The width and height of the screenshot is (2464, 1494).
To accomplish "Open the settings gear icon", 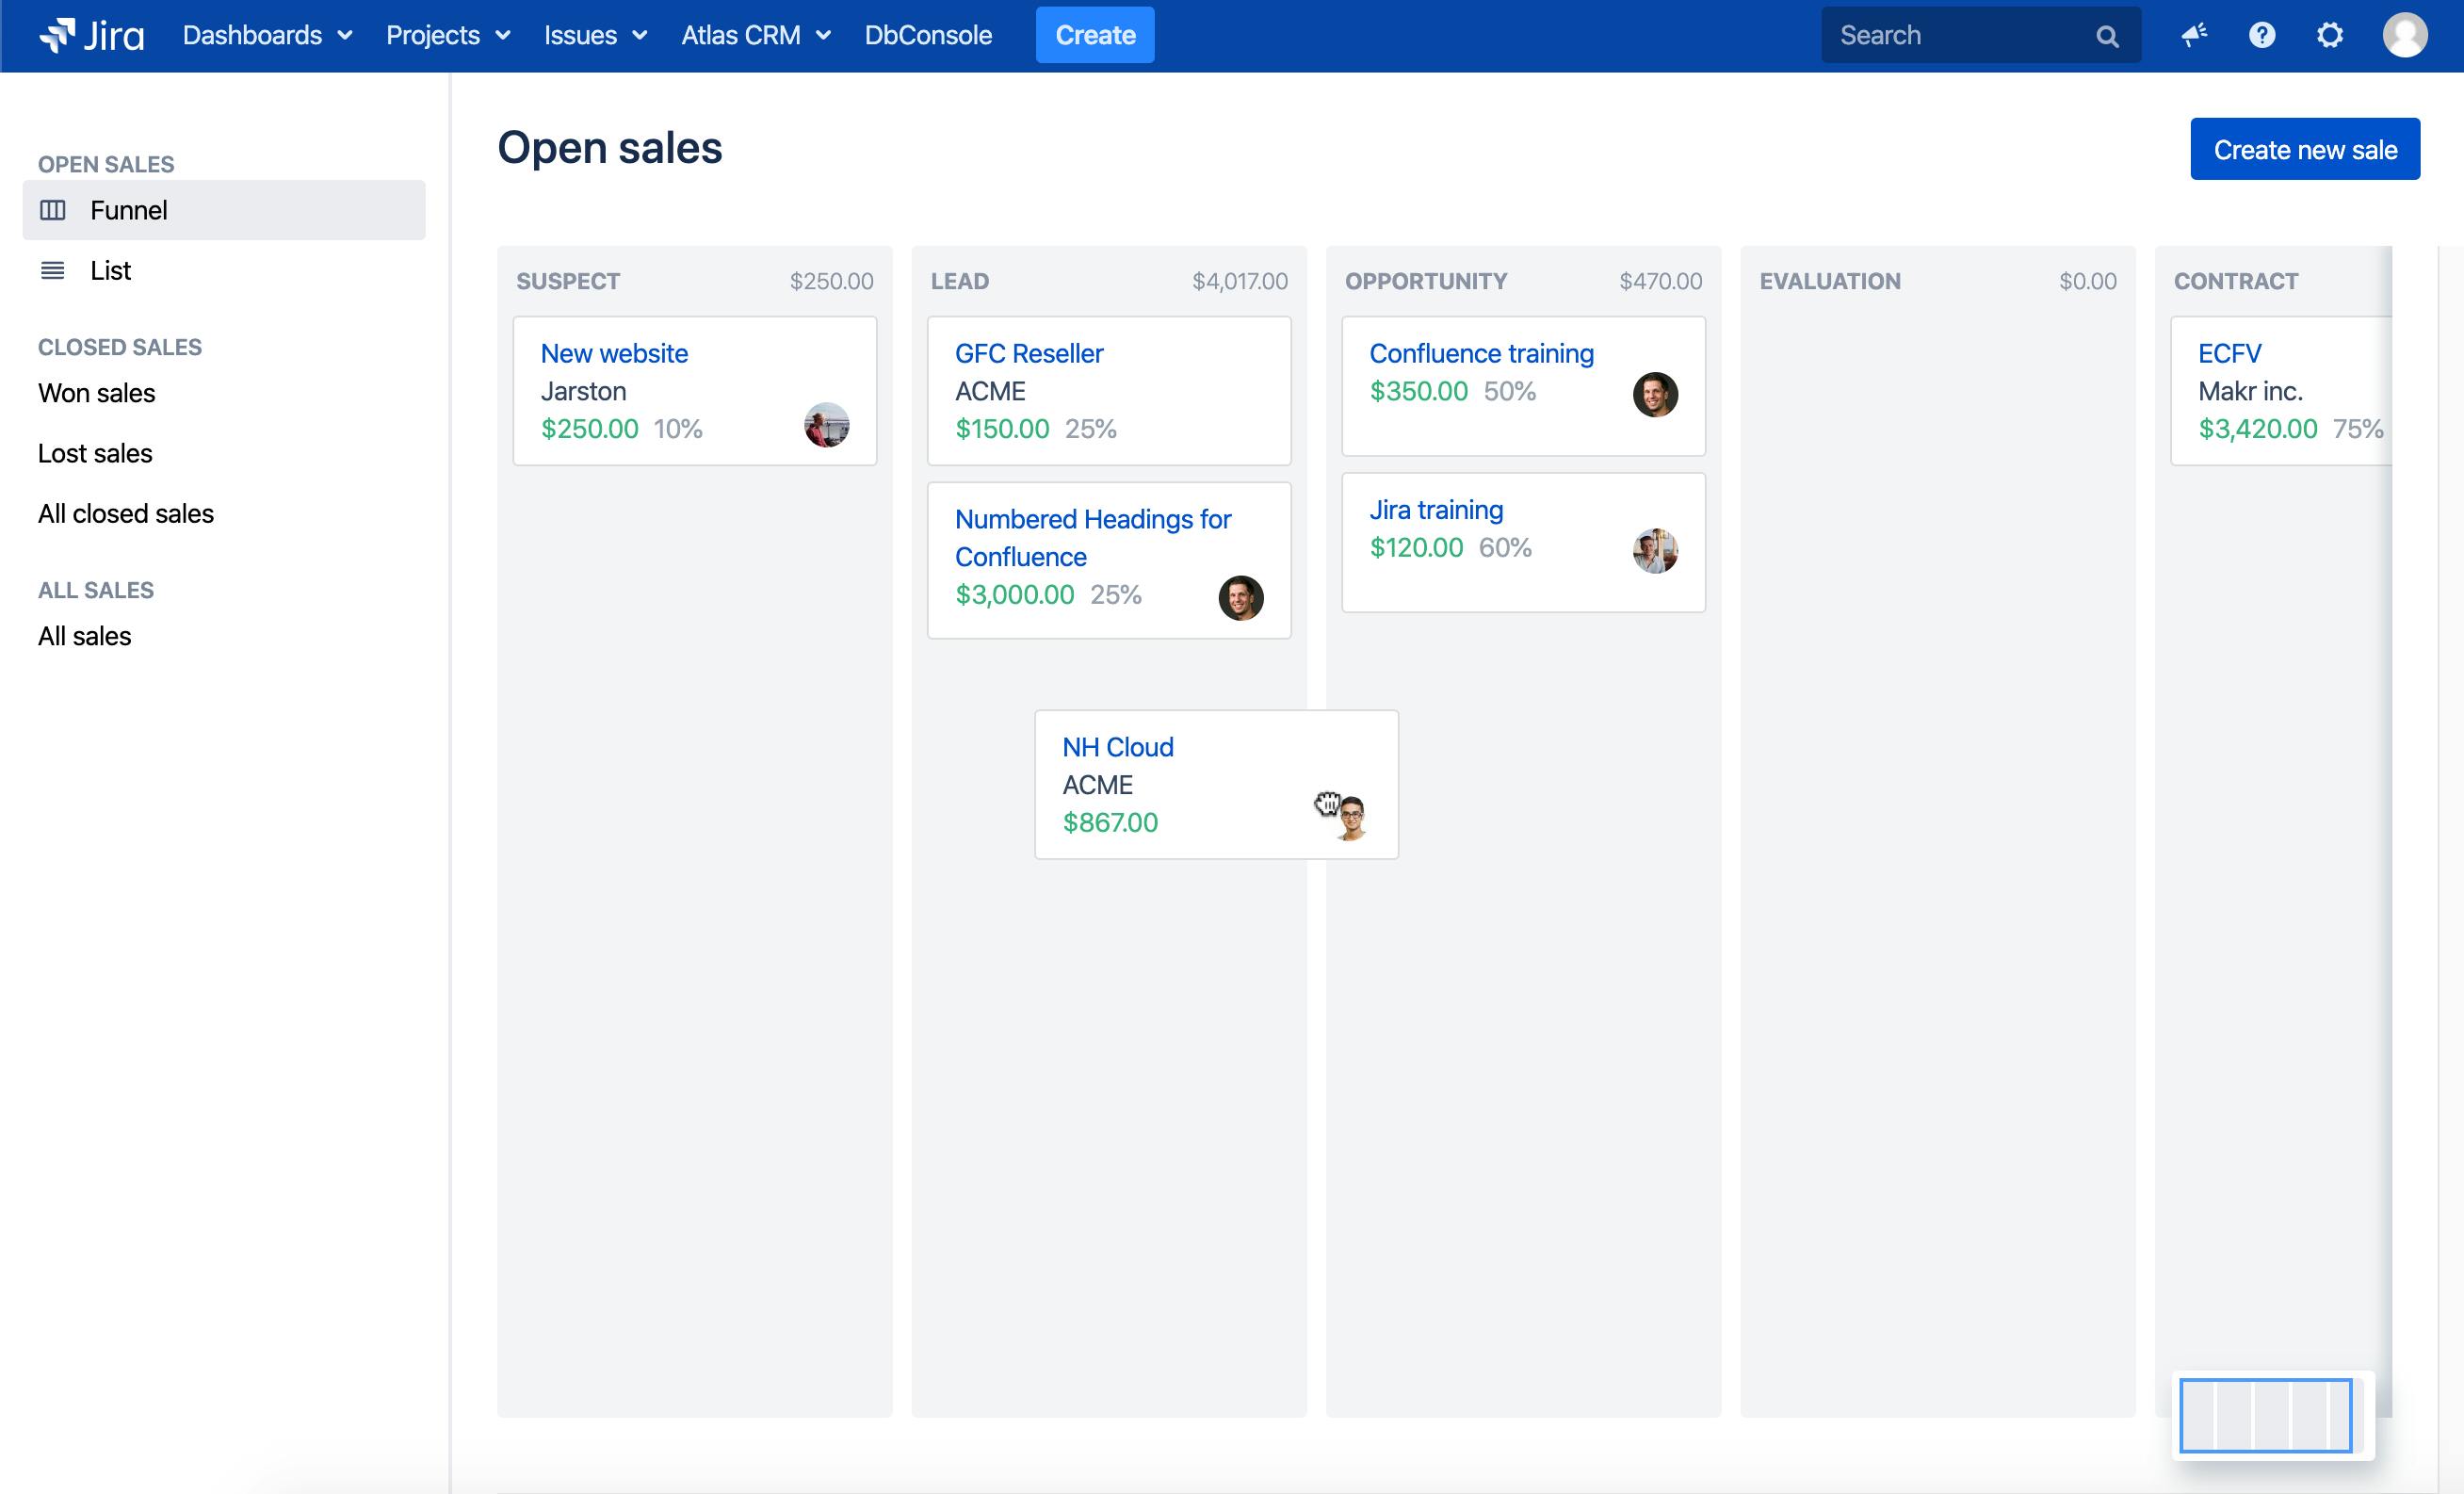I will click(2330, 35).
